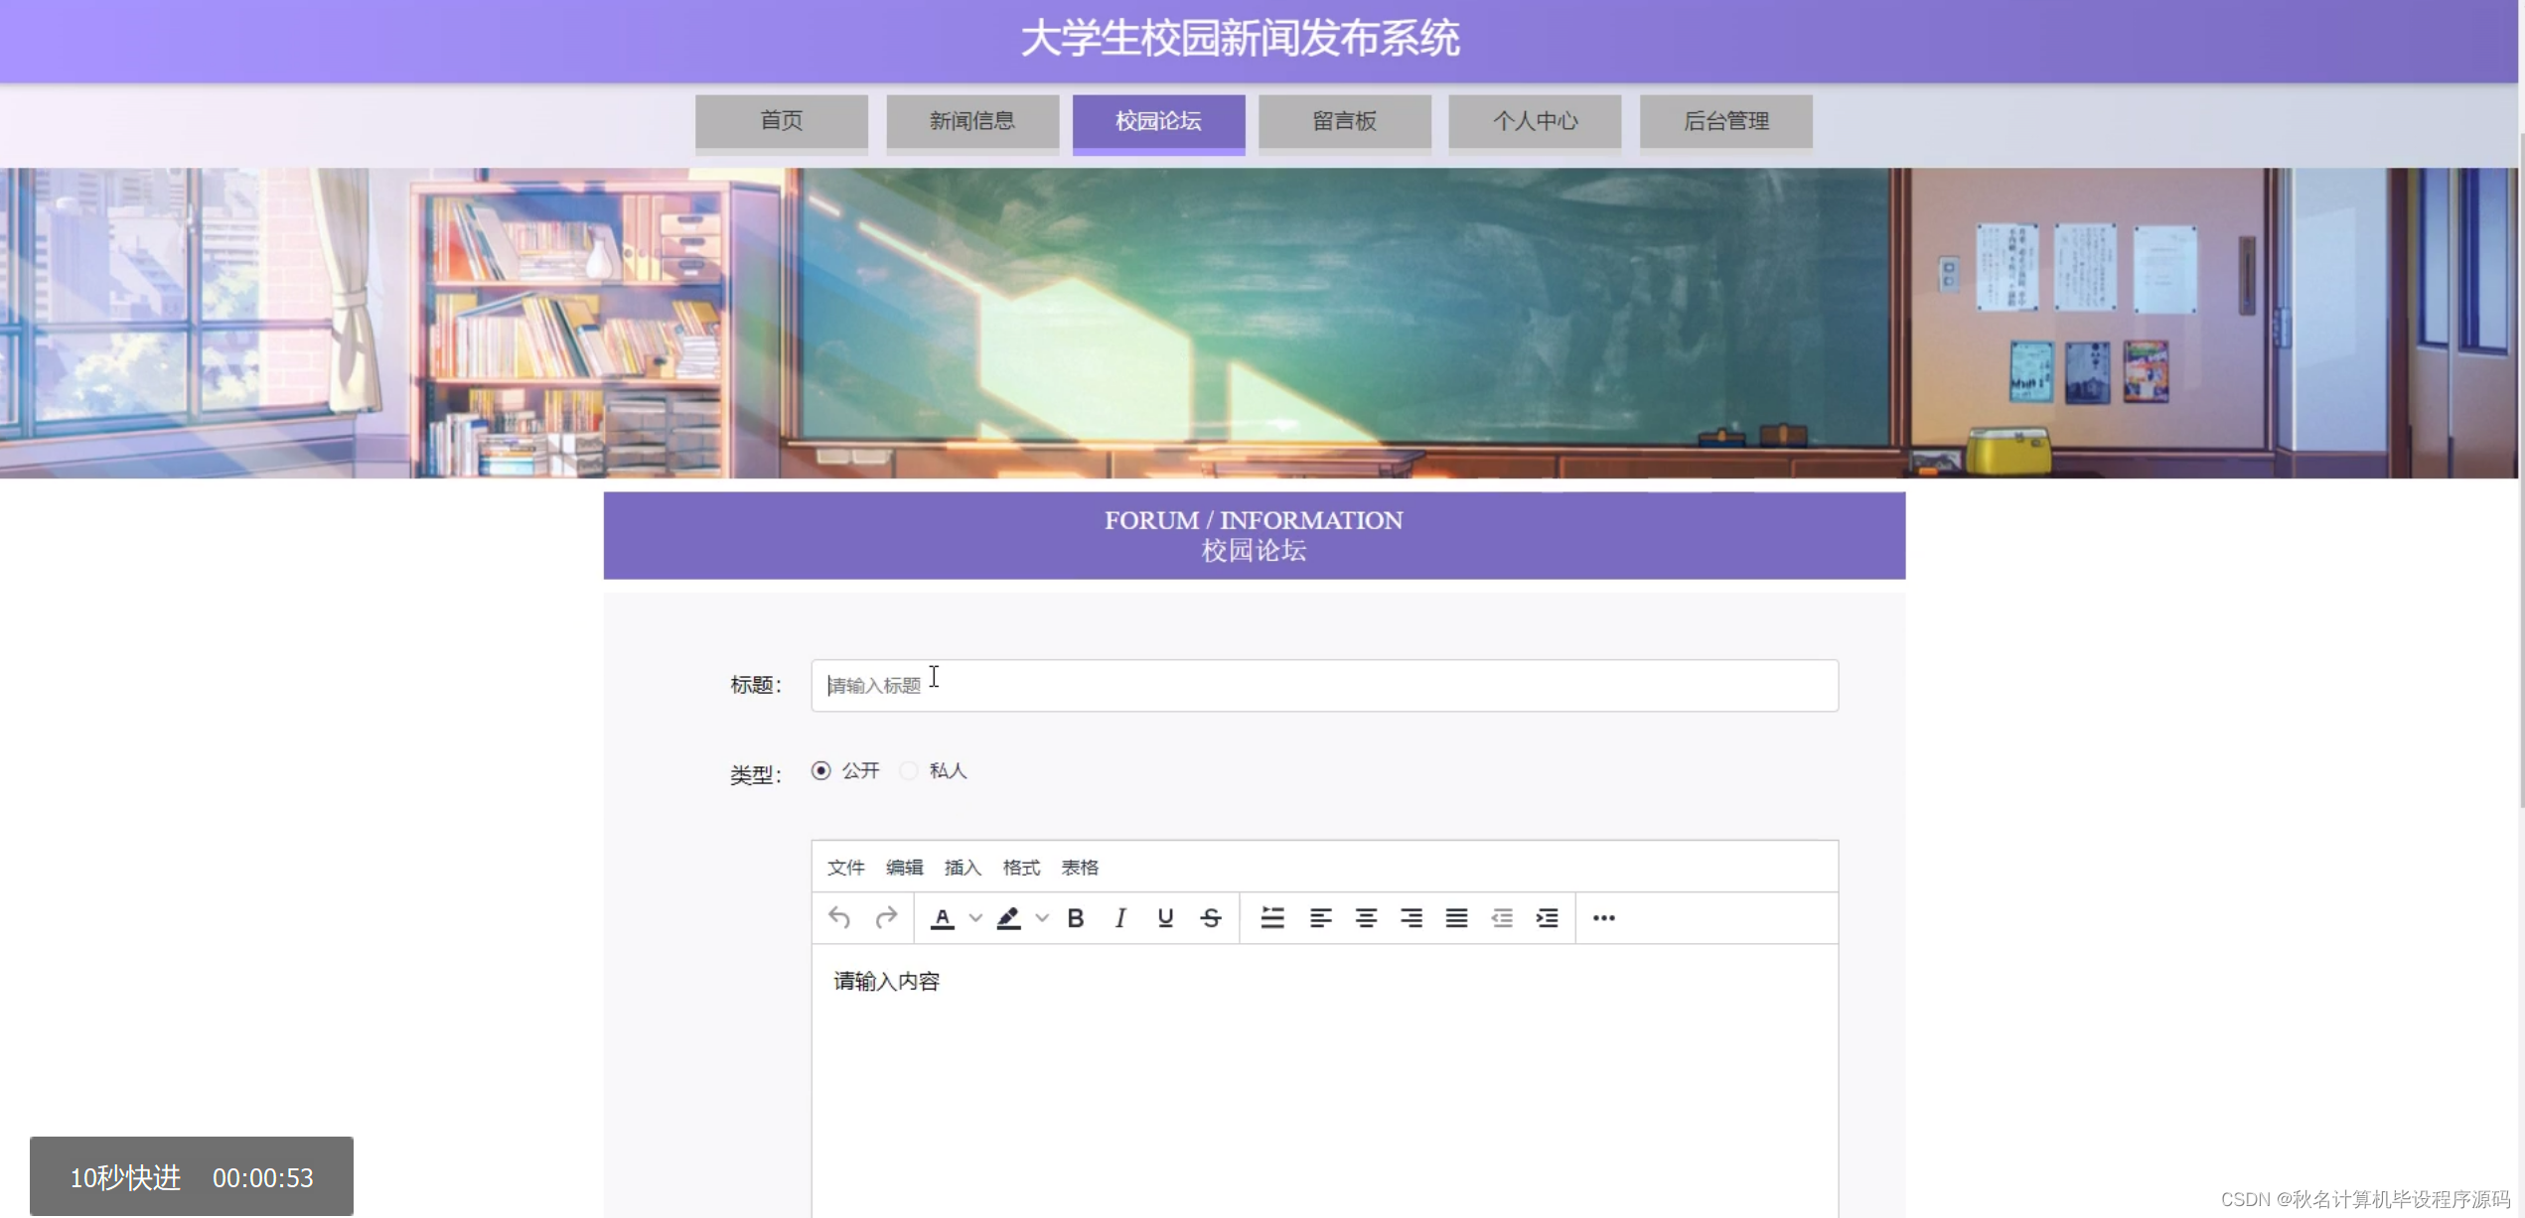Open the highlight color dropdown arrow

click(1041, 918)
